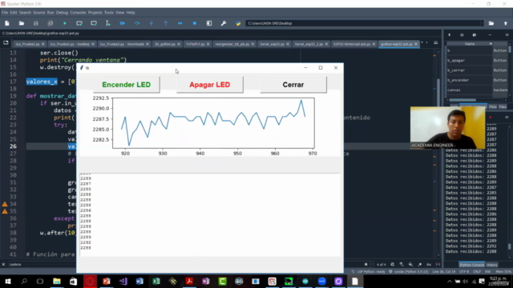Viewport: 513px width, 288px height.
Task: Open the Projects menu
Action: tap(95, 13)
